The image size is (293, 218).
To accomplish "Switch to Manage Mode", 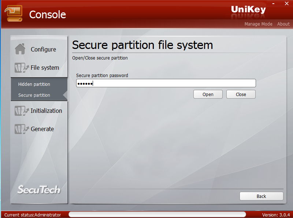I will pos(259,24).
